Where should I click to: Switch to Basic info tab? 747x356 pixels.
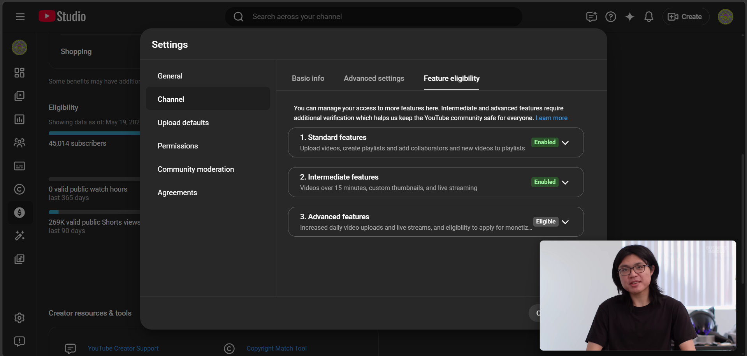(x=308, y=79)
